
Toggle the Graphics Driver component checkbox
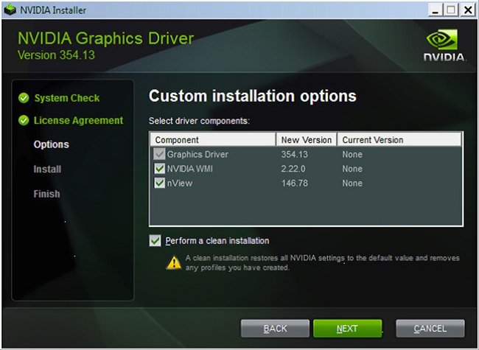(x=159, y=155)
